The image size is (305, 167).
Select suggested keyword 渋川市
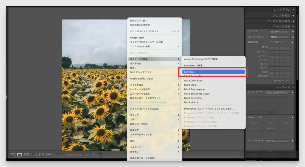point(254,123)
